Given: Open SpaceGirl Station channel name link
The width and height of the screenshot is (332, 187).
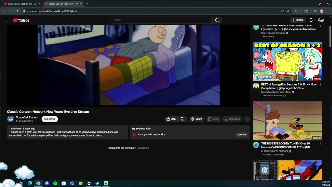Looking at the screenshot, I should click(x=27, y=117).
